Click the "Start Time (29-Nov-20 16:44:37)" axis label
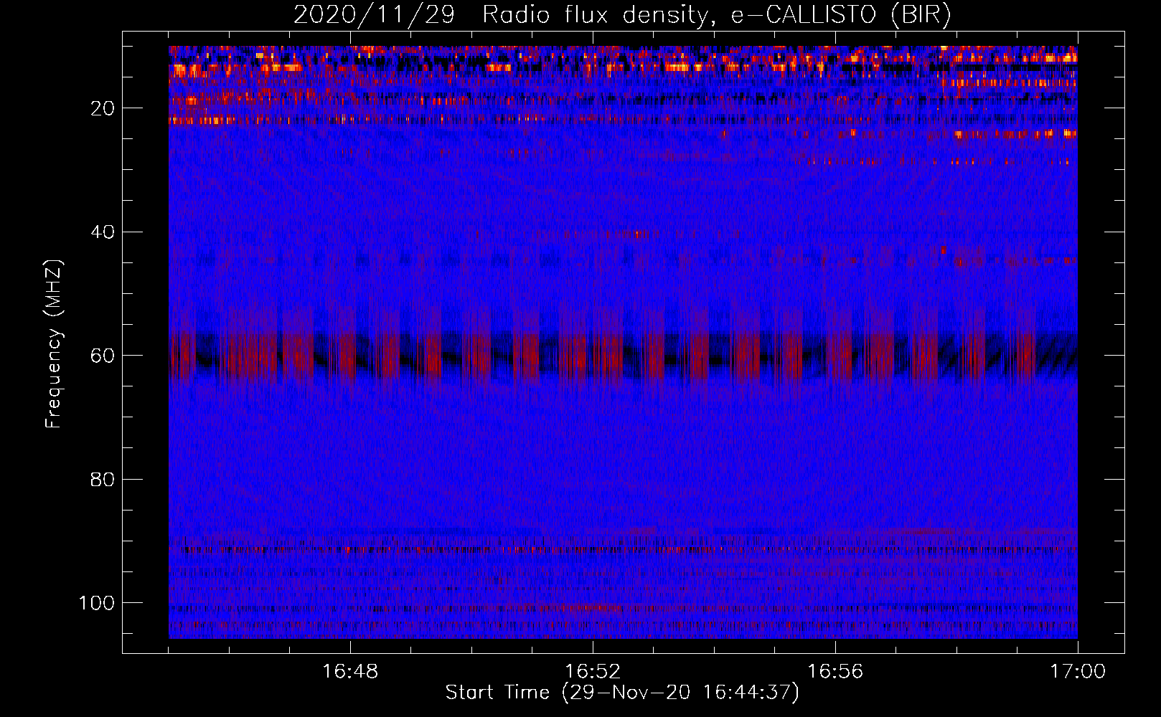The width and height of the screenshot is (1161, 717). coord(622,693)
